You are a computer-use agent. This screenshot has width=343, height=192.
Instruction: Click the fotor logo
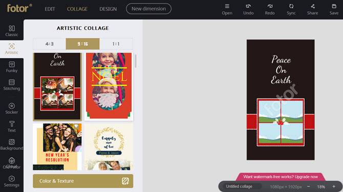19,8
